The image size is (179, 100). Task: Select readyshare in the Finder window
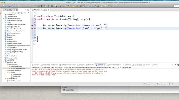pyautogui.click(x=69, y=90)
